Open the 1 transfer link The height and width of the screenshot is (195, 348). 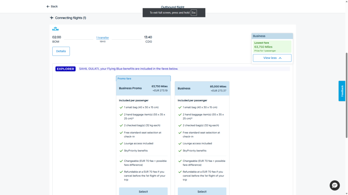point(102,38)
